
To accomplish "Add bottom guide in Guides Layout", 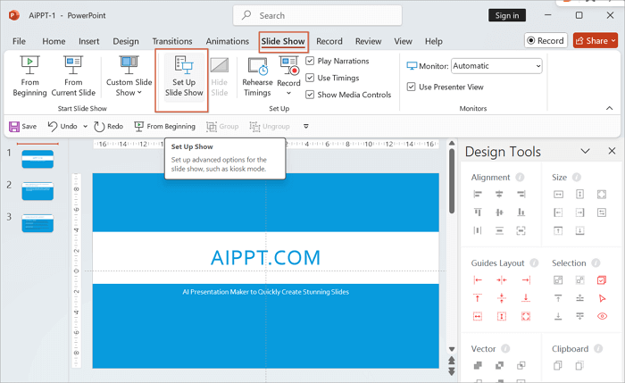I will point(526,297).
